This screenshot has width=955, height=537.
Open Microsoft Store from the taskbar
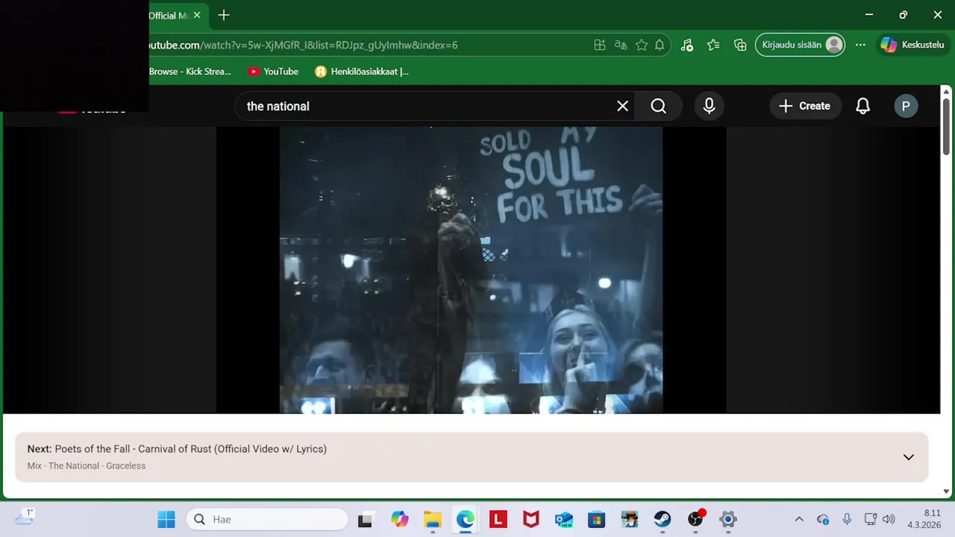pos(597,519)
